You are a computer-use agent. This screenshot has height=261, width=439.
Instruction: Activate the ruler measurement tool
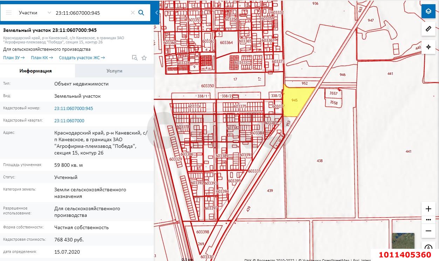(x=428, y=29)
